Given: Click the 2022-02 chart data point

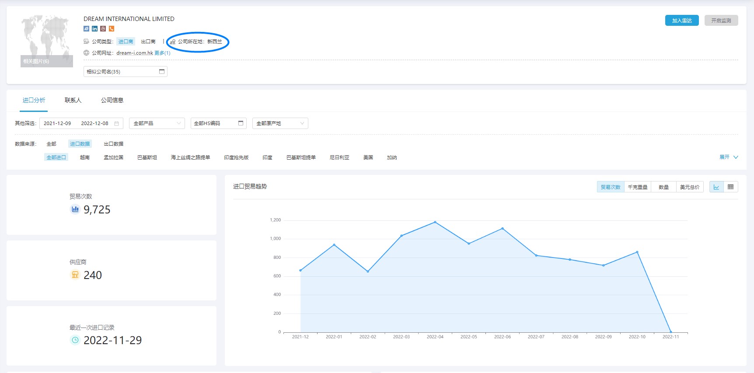Looking at the screenshot, I should click(x=368, y=272).
